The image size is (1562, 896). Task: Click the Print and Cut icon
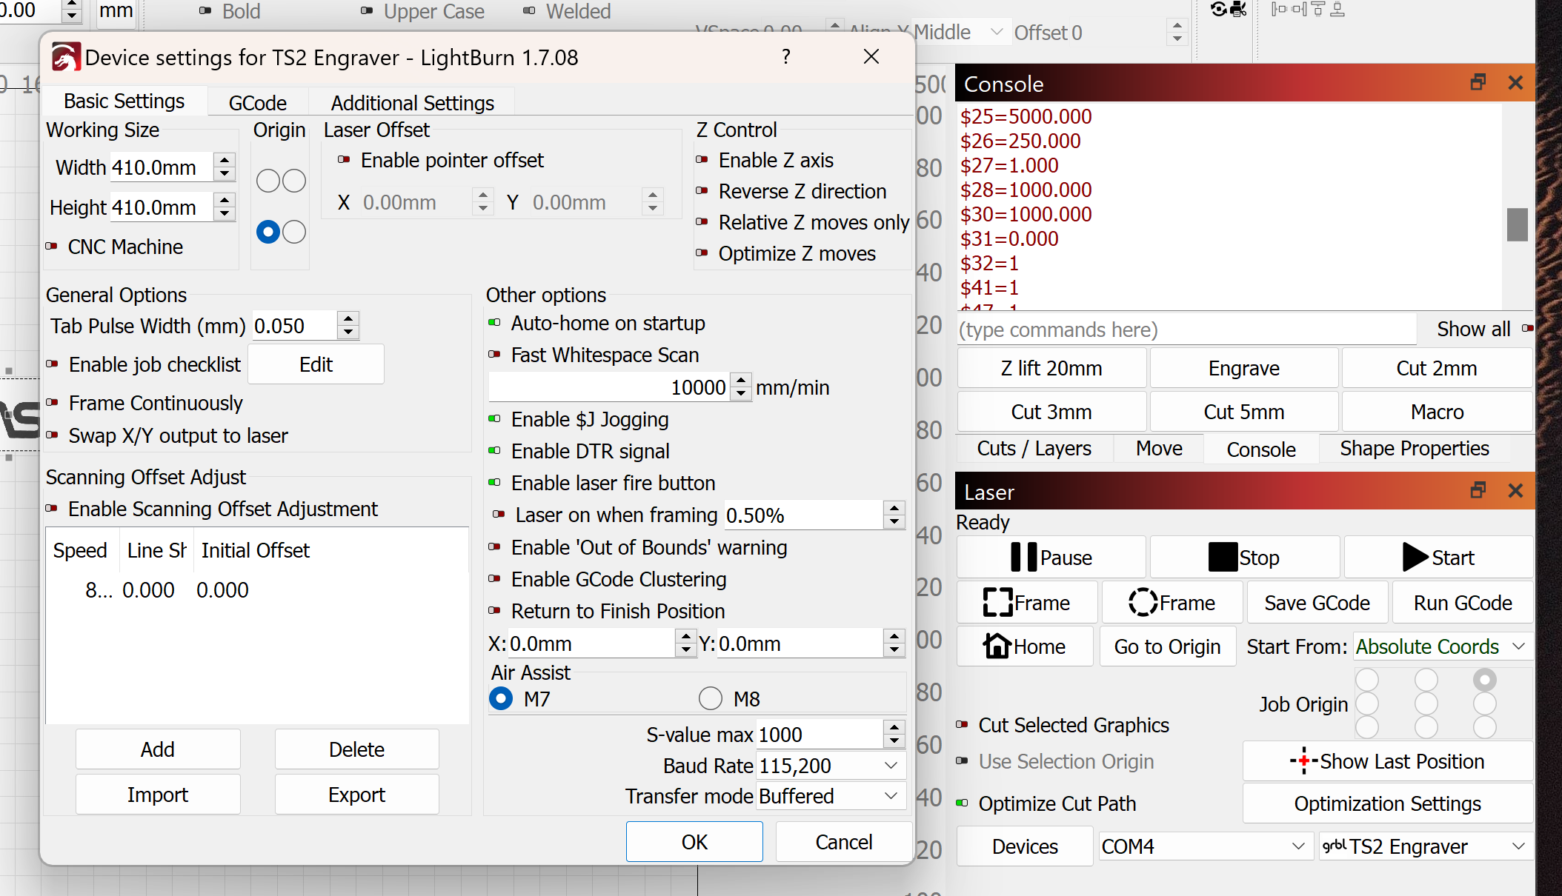(x=1238, y=9)
